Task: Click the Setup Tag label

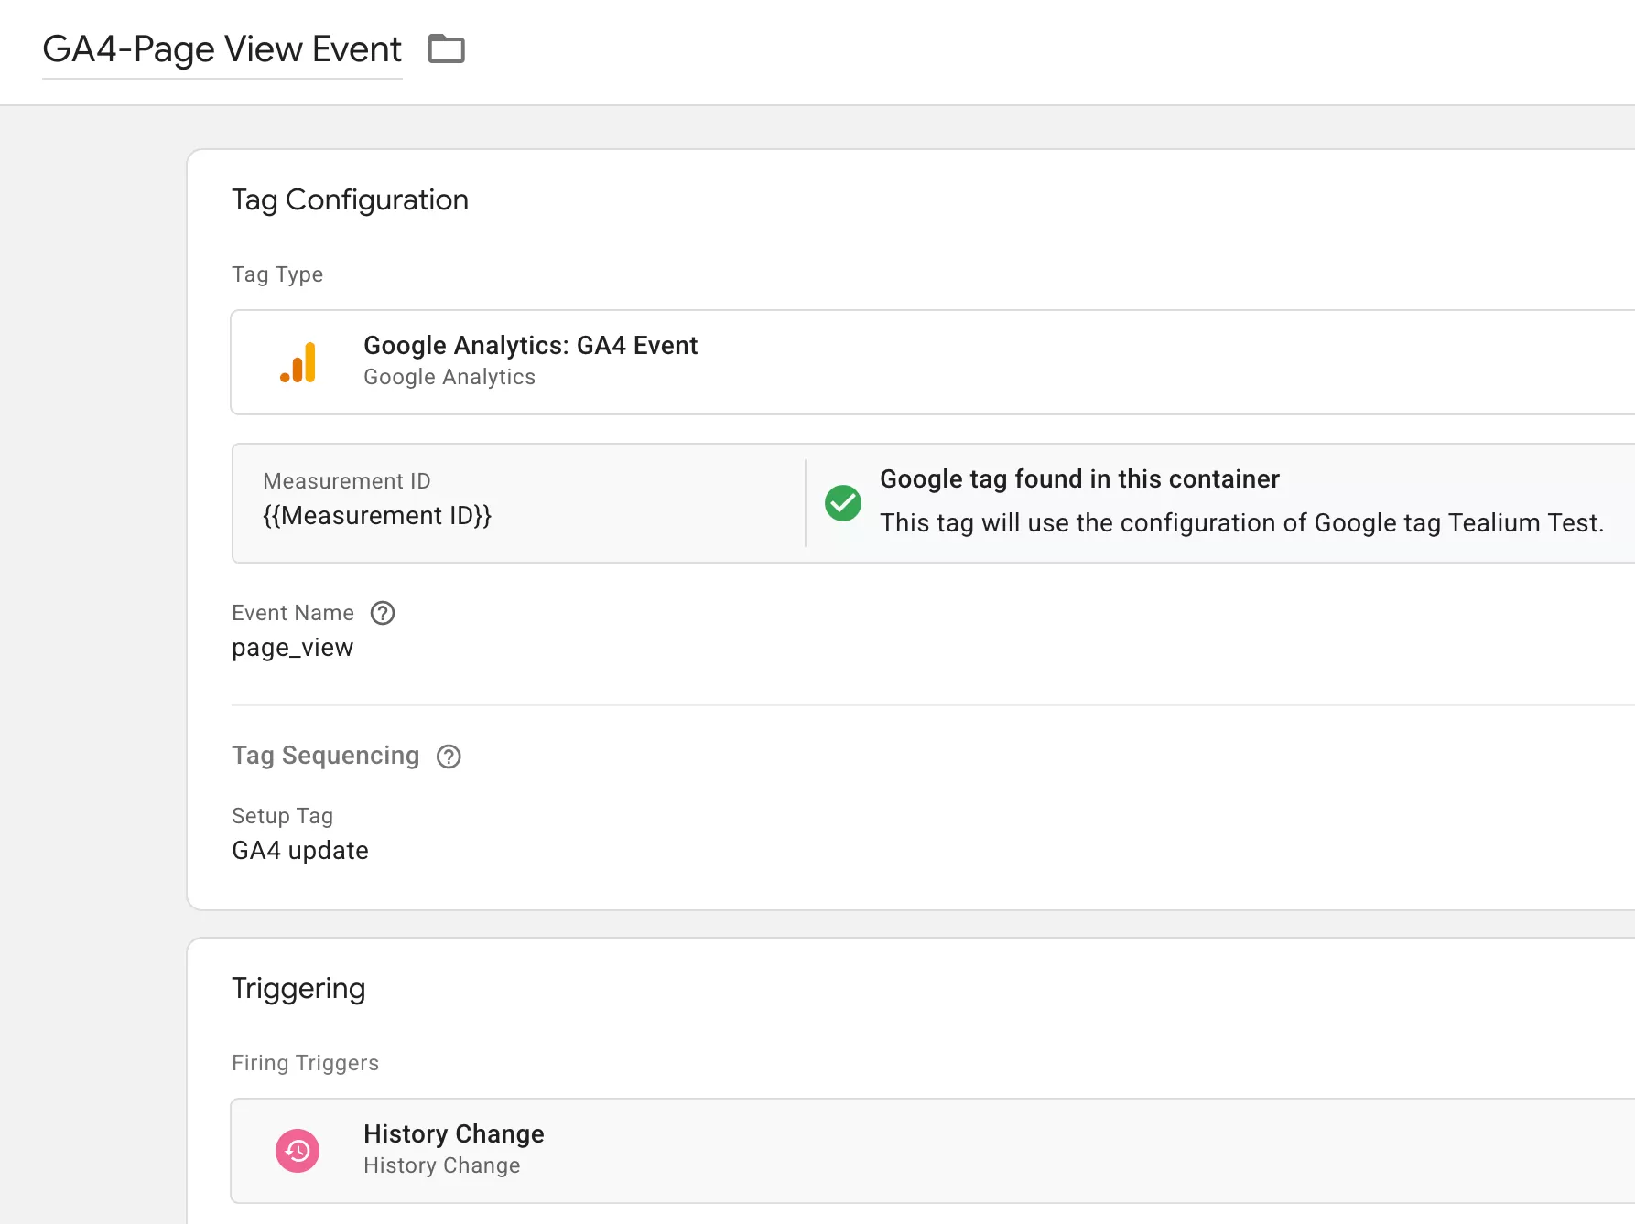Action: pyautogui.click(x=282, y=816)
